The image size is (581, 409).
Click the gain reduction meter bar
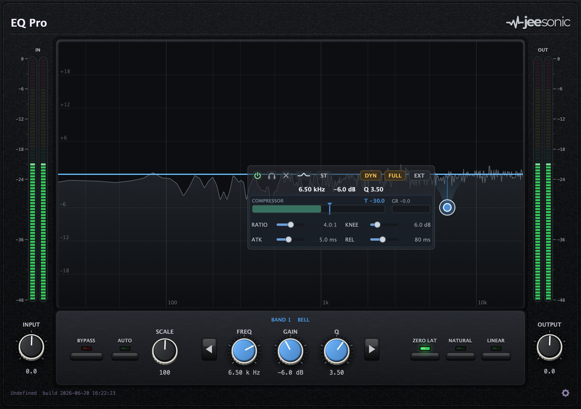tap(411, 209)
